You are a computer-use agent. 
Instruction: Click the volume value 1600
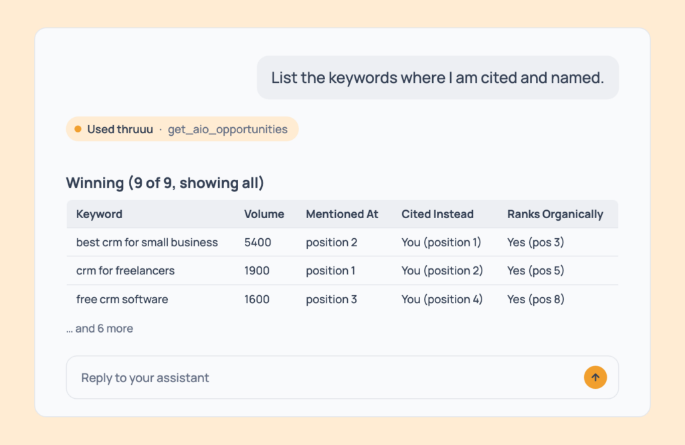click(257, 299)
